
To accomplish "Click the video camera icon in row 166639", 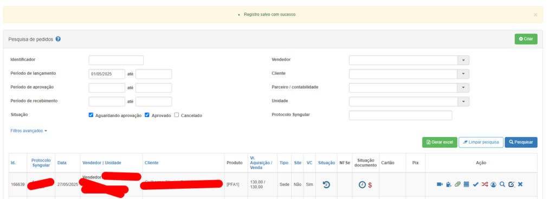I will click(440, 184).
